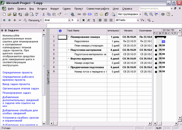Open the Вид menu
The width and height of the screenshot is (182, 130).
[32, 9]
